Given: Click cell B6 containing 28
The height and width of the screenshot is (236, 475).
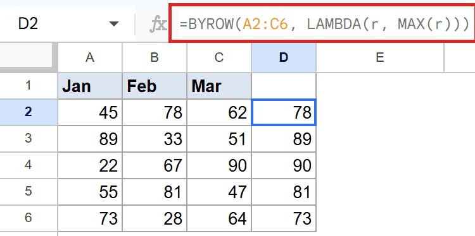Looking at the screenshot, I should click(155, 218).
